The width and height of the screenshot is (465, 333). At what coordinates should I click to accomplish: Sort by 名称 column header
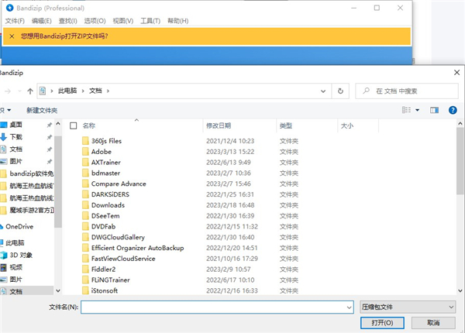[x=89, y=125]
